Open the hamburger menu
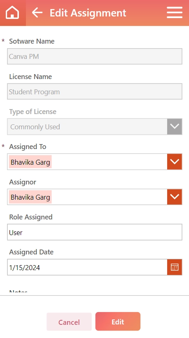 tap(175, 12)
